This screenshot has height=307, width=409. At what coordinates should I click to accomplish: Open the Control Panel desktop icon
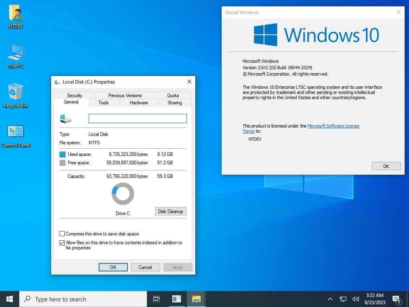click(x=16, y=132)
